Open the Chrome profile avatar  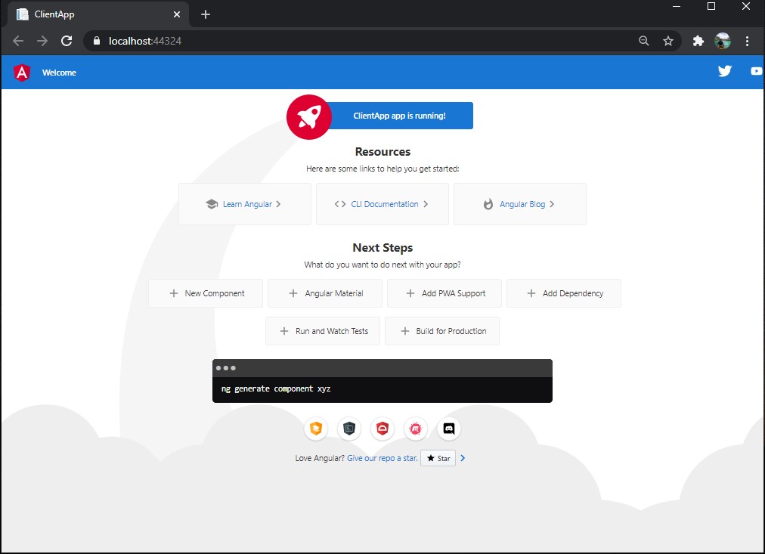[x=723, y=41]
